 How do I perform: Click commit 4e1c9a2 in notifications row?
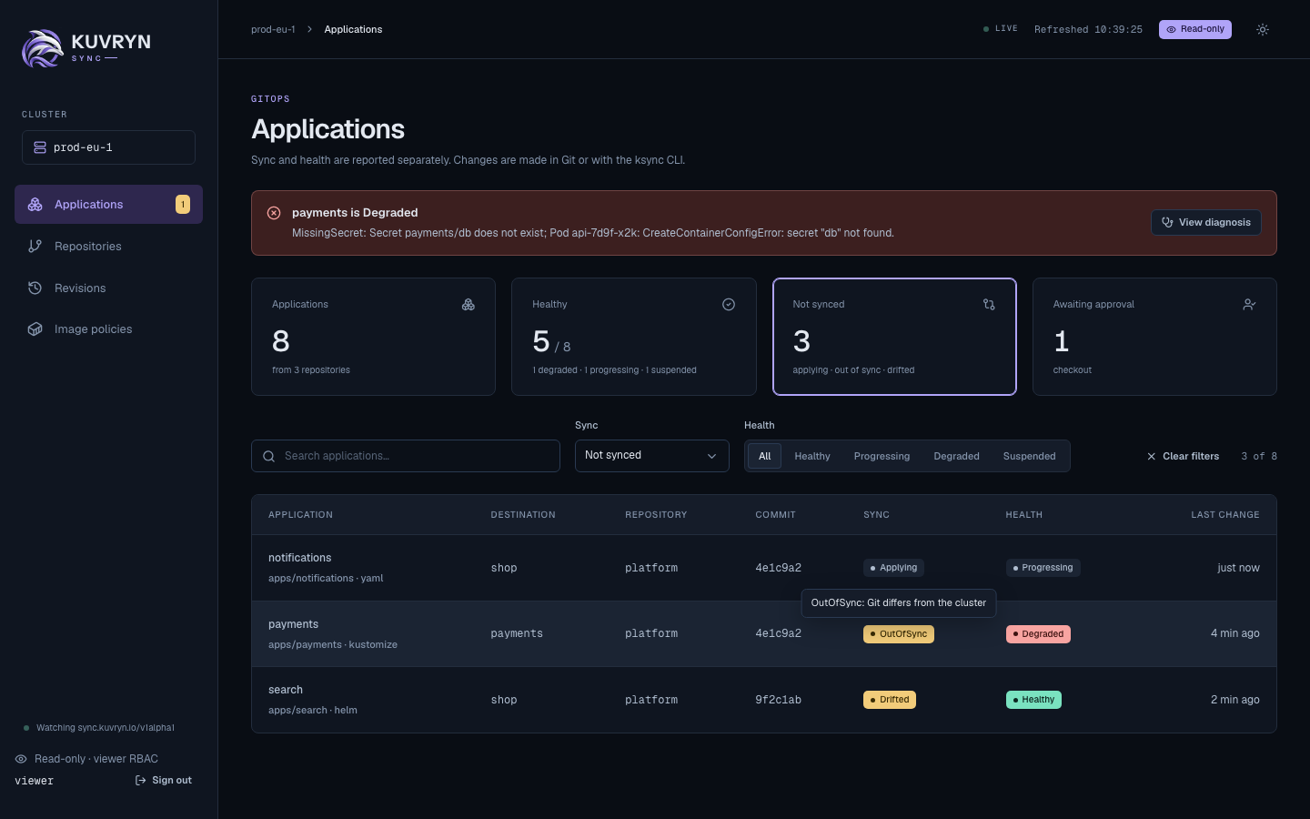[778, 568]
